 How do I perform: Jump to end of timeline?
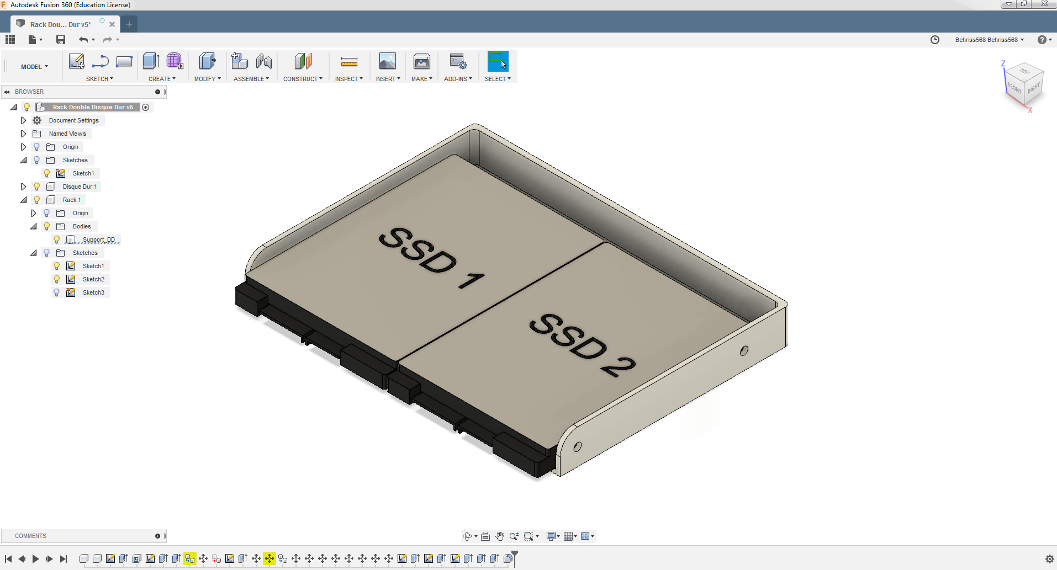pos(64,559)
